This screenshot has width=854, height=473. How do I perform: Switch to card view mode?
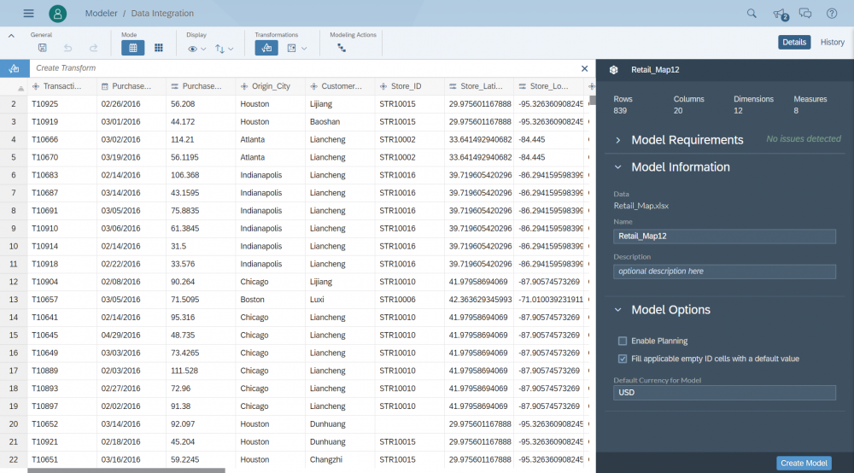coord(159,49)
